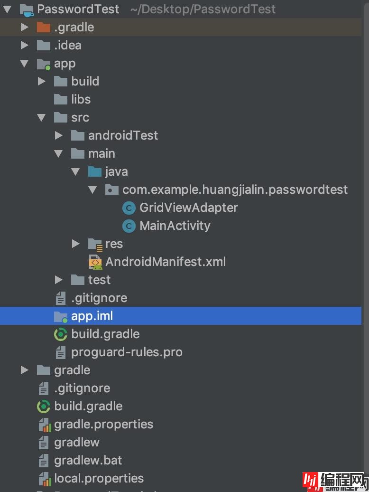
Task: Select the com.example.huangjialin.passwordtest package
Action: coord(235,190)
